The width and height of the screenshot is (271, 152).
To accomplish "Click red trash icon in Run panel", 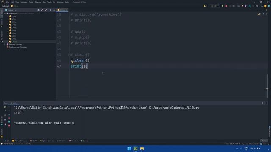I will point(9,125).
